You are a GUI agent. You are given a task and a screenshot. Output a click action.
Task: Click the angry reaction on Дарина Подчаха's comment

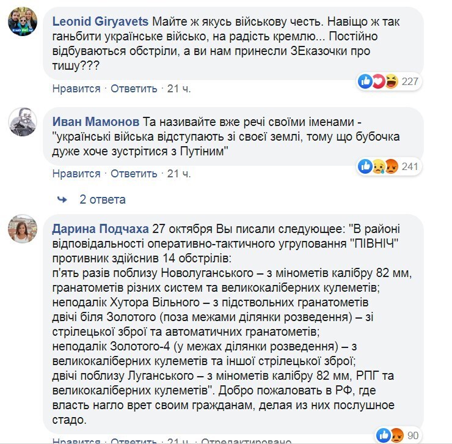(397, 435)
